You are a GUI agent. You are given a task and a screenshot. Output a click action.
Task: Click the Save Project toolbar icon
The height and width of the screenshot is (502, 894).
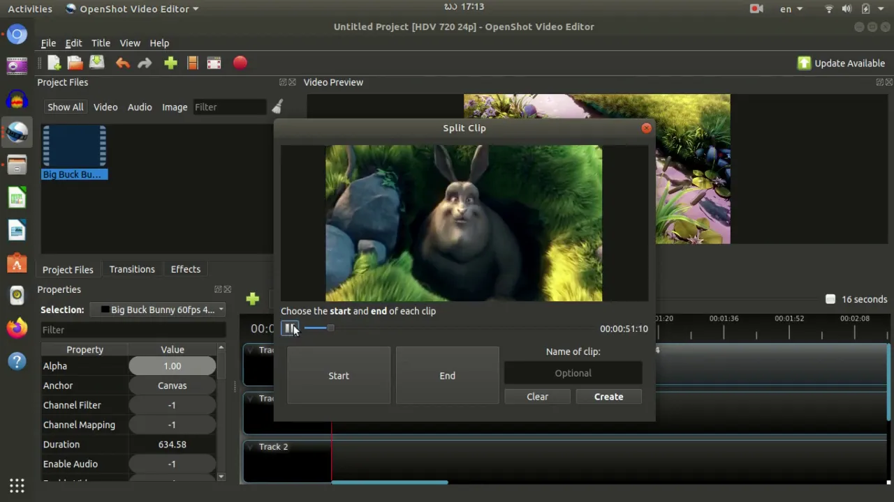(96, 63)
